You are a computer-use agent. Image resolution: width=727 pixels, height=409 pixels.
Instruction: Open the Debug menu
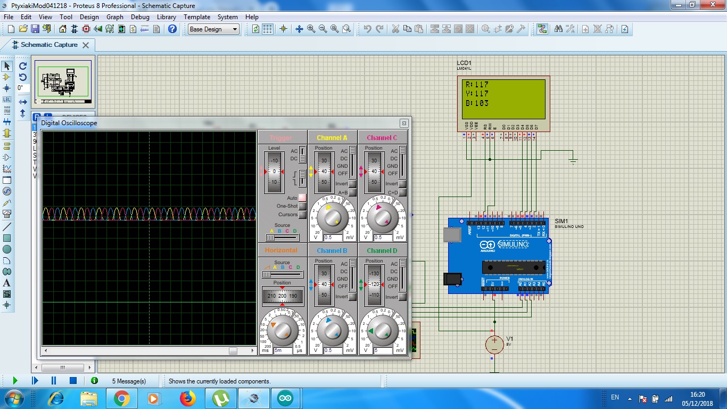[x=140, y=17]
